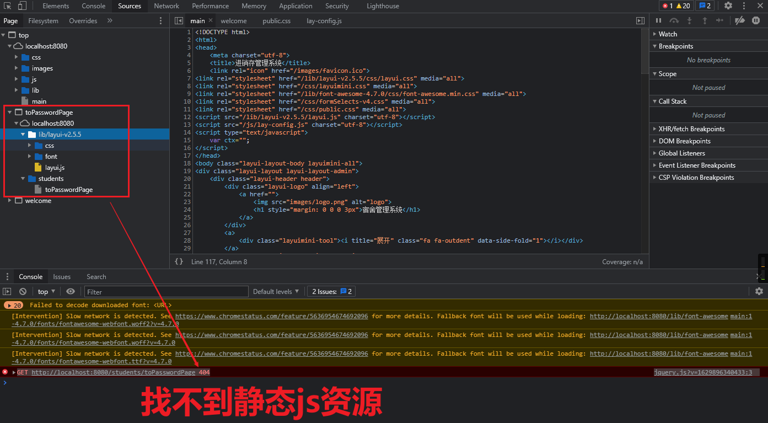Open the chromestatus.com link in first intervention

(271, 316)
